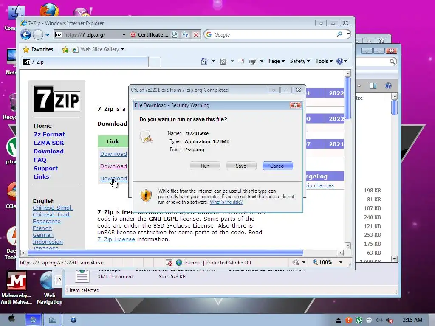Open Favorites star button
Image resolution: width=435 pixels, height=326 pixels.
pyautogui.click(x=38, y=49)
